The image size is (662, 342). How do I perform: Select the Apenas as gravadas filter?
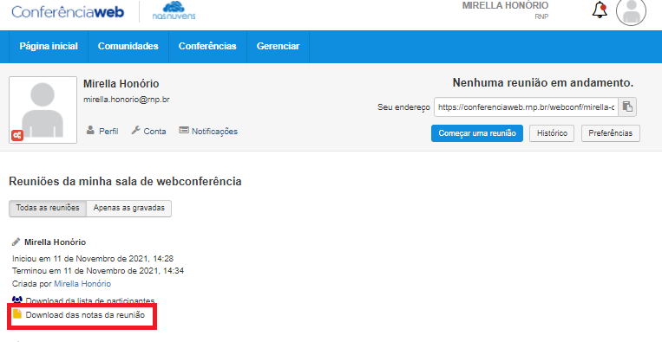(129, 208)
